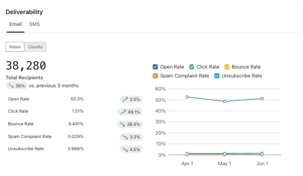Toggle the Click Rate legend checkbox
The width and height of the screenshot is (303, 176).
[x=192, y=67]
